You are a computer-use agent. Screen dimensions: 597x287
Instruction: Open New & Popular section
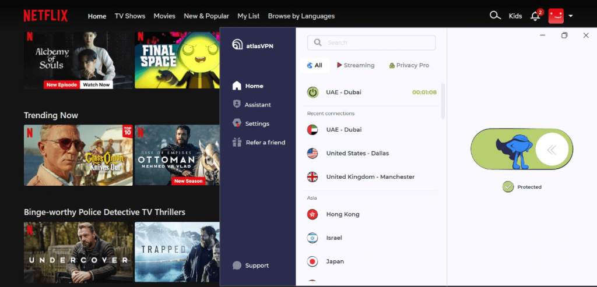pyautogui.click(x=206, y=16)
